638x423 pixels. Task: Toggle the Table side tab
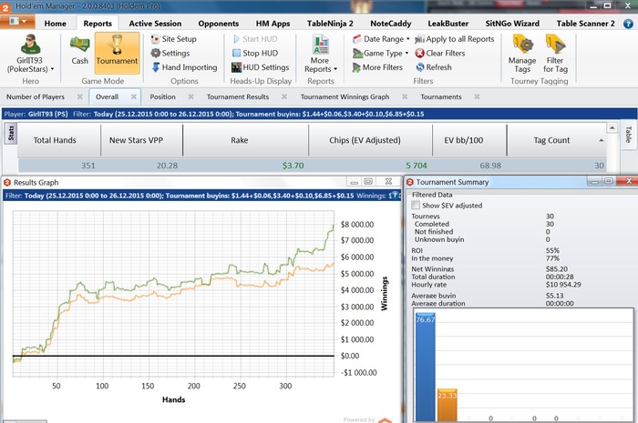coord(628,135)
